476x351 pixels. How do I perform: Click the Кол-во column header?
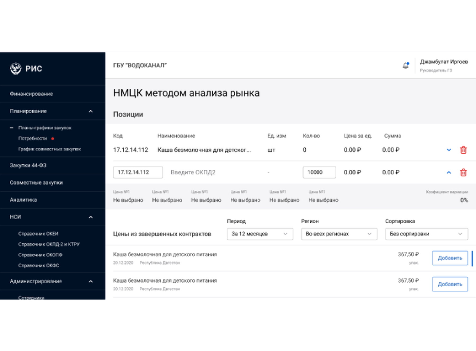tap(311, 136)
